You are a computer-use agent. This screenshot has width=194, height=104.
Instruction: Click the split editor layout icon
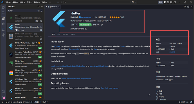tap(188, 6)
